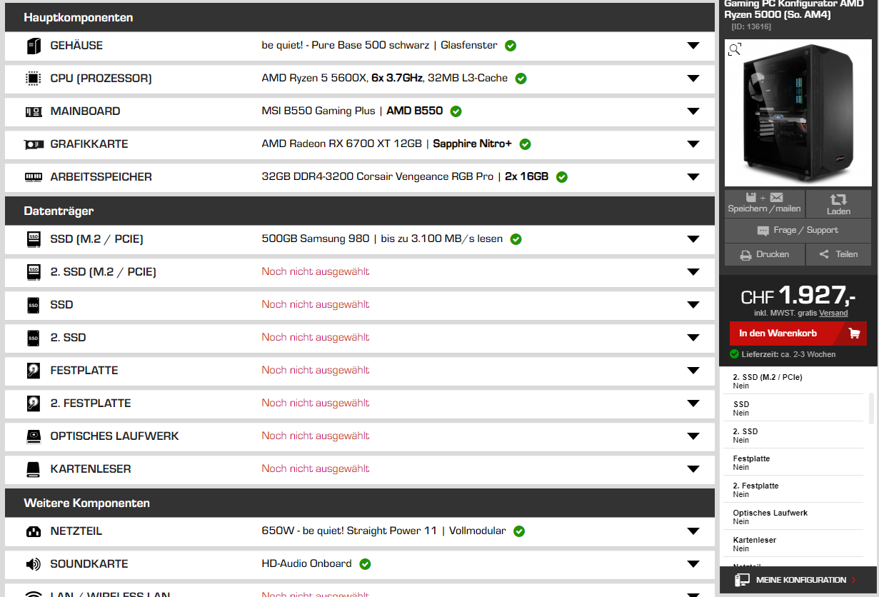Click 'Gaming PC Konfigurator AMD Ryzen 5000' title
The height and width of the screenshot is (597, 879).
[x=794, y=9]
